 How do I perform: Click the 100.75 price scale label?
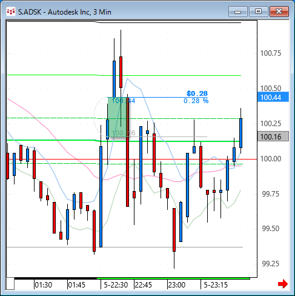271,53
